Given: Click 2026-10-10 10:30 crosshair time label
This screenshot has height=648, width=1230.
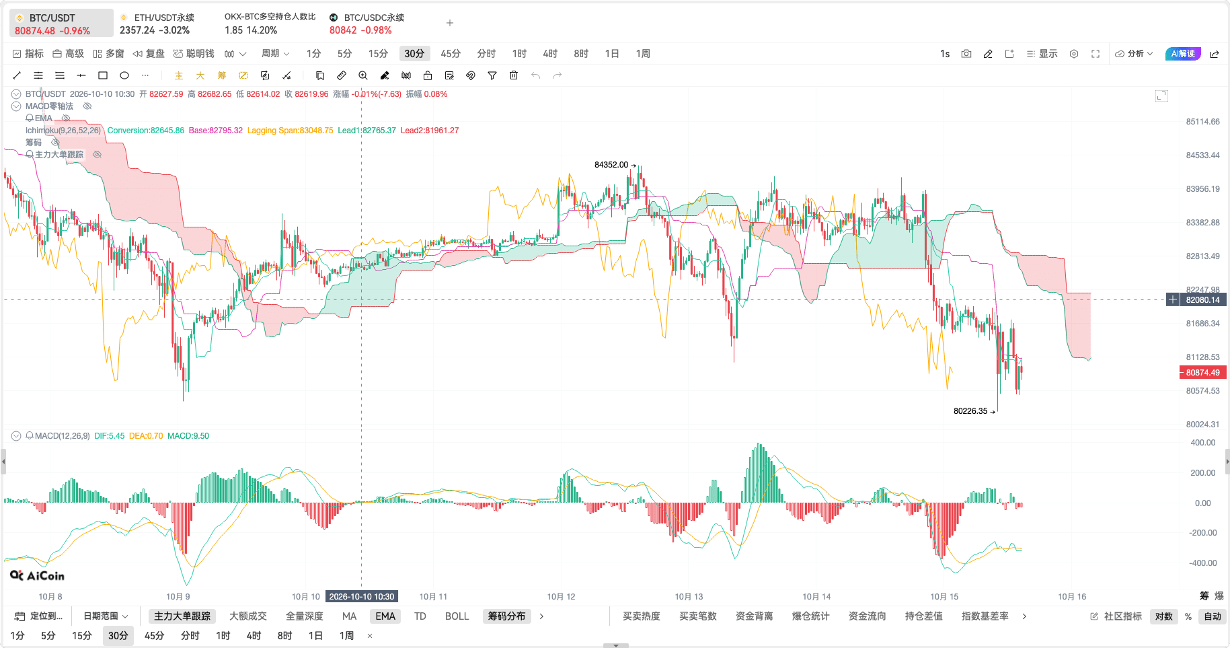Looking at the screenshot, I should pos(362,597).
